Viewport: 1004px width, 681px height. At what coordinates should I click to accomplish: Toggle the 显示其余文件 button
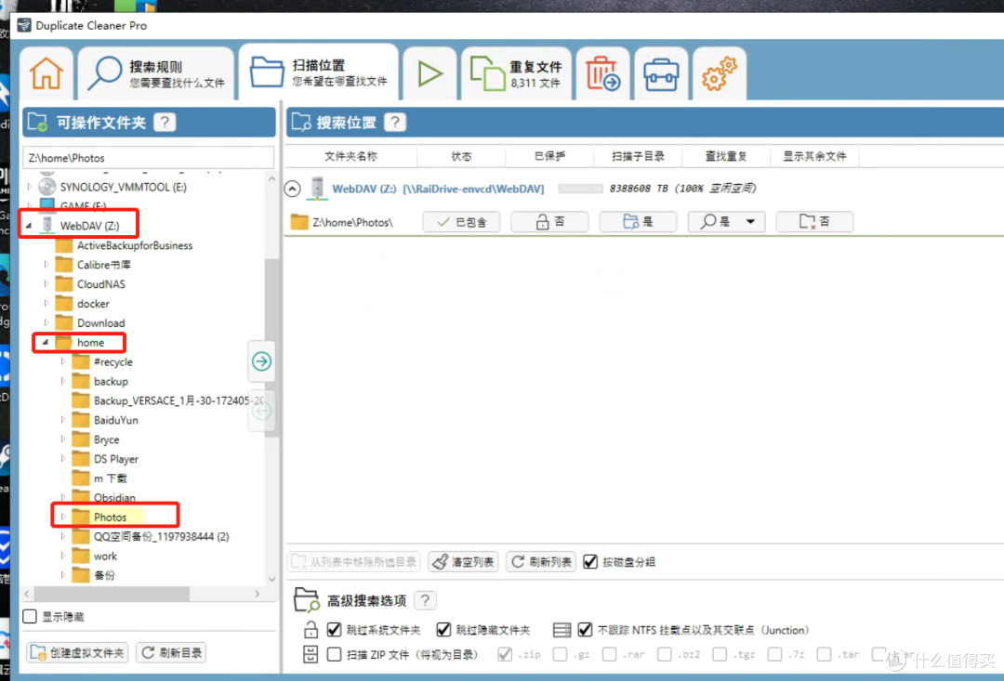(814, 221)
